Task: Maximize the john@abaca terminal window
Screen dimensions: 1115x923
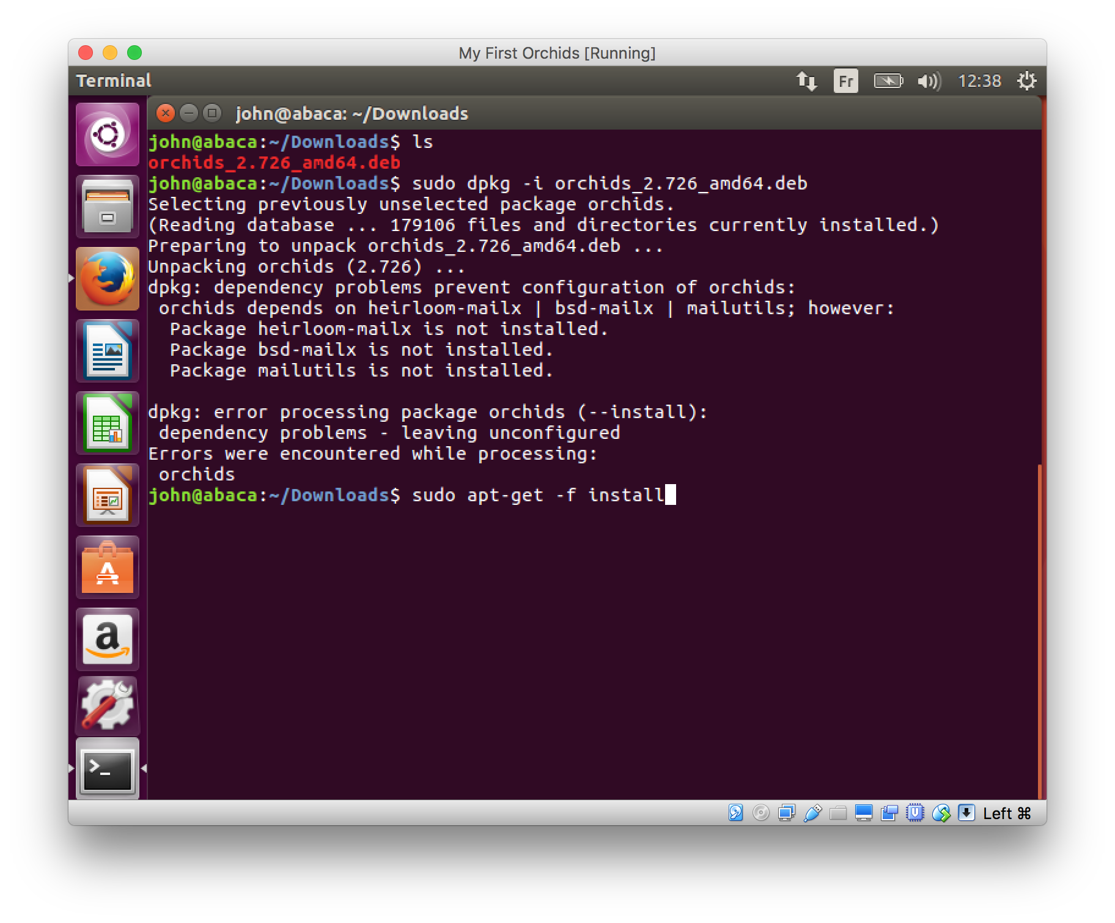Action: coord(212,113)
